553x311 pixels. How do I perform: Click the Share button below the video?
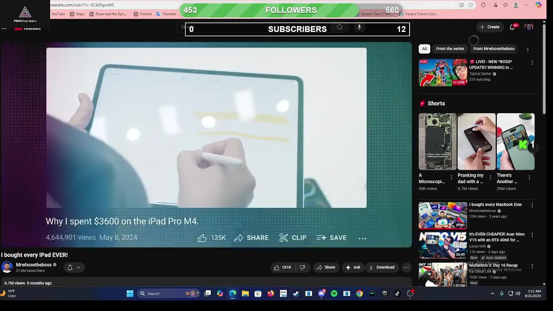326,267
